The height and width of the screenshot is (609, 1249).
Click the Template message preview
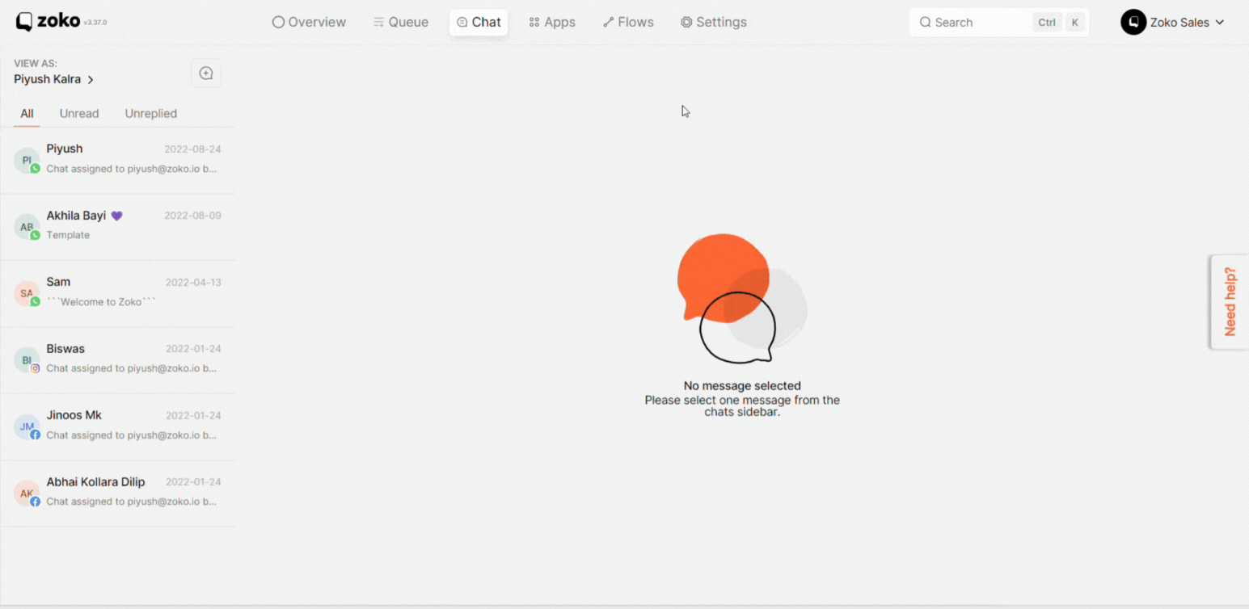point(68,235)
